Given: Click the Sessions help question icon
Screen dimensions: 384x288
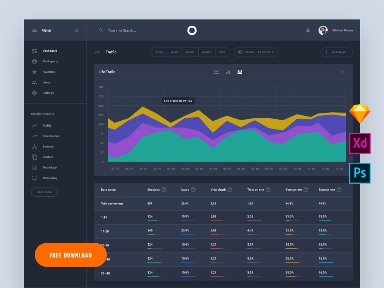Looking at the screenshot, I should [164, 190].
